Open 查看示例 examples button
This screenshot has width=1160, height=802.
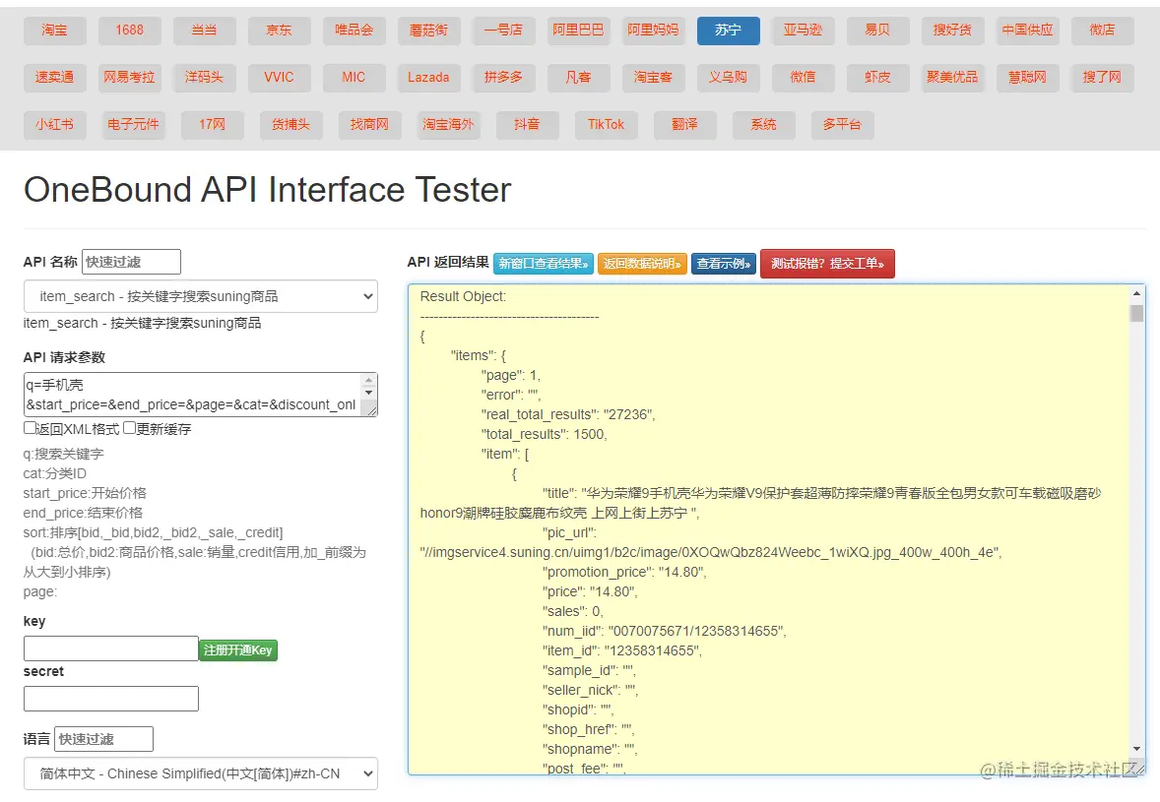point(724,264)
